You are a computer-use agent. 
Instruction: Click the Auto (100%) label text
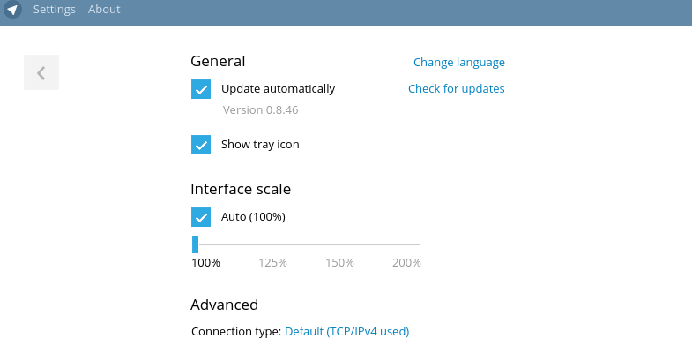pyautogui.click(x=253, y=217)
